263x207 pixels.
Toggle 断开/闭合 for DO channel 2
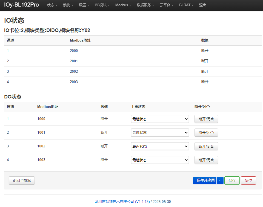(x=206, y=133)
